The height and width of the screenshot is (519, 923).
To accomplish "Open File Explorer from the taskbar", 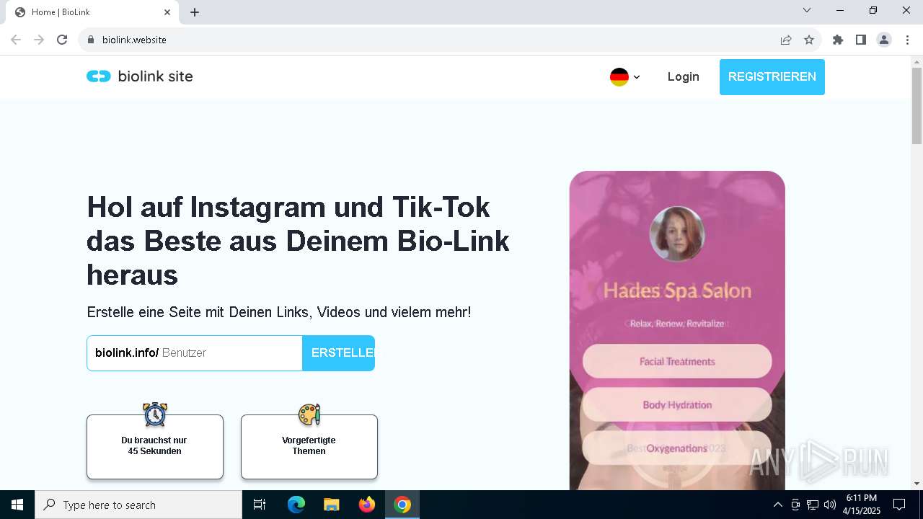I will tap(332, 505).
